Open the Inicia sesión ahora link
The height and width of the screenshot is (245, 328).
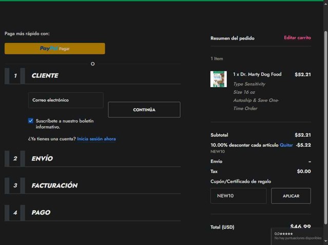tap(97, 139)
